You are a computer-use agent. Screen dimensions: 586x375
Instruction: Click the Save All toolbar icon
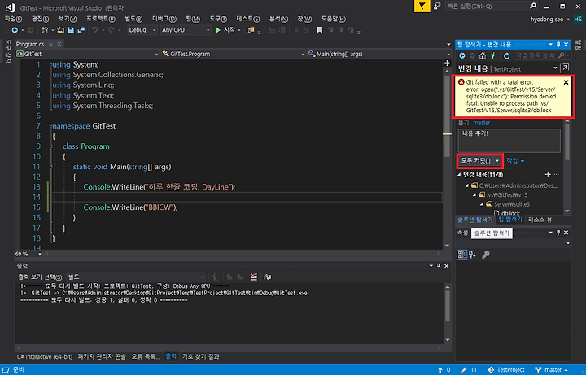[x=81, y=30]
